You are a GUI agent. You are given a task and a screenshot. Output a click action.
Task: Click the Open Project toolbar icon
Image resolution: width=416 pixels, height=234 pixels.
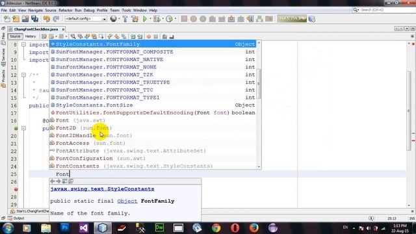tap(25, 19)
